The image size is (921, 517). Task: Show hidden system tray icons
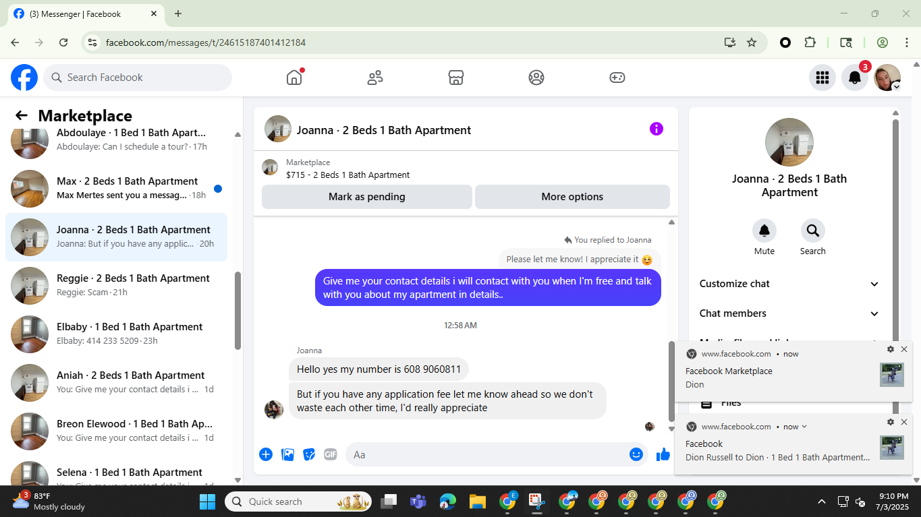(x=822, y=501)
